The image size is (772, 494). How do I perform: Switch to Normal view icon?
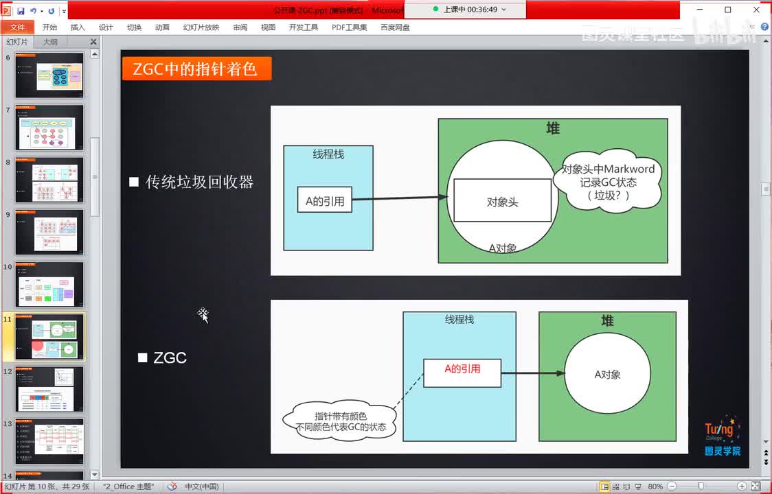tap(604, 486)
